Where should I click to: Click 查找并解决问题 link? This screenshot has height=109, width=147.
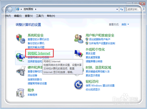[x=36, y=47]
